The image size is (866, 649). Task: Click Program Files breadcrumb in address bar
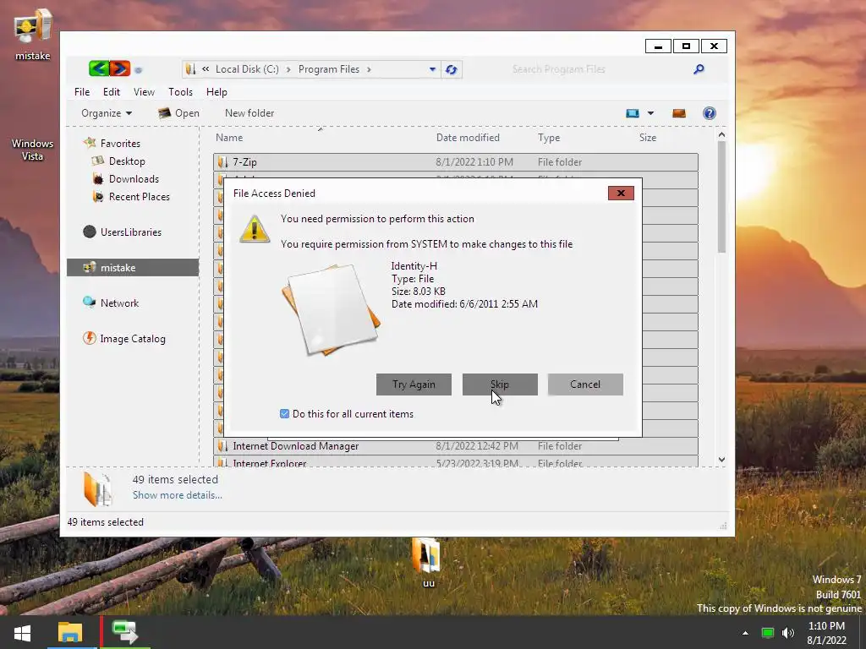click(x=329, y=69)
